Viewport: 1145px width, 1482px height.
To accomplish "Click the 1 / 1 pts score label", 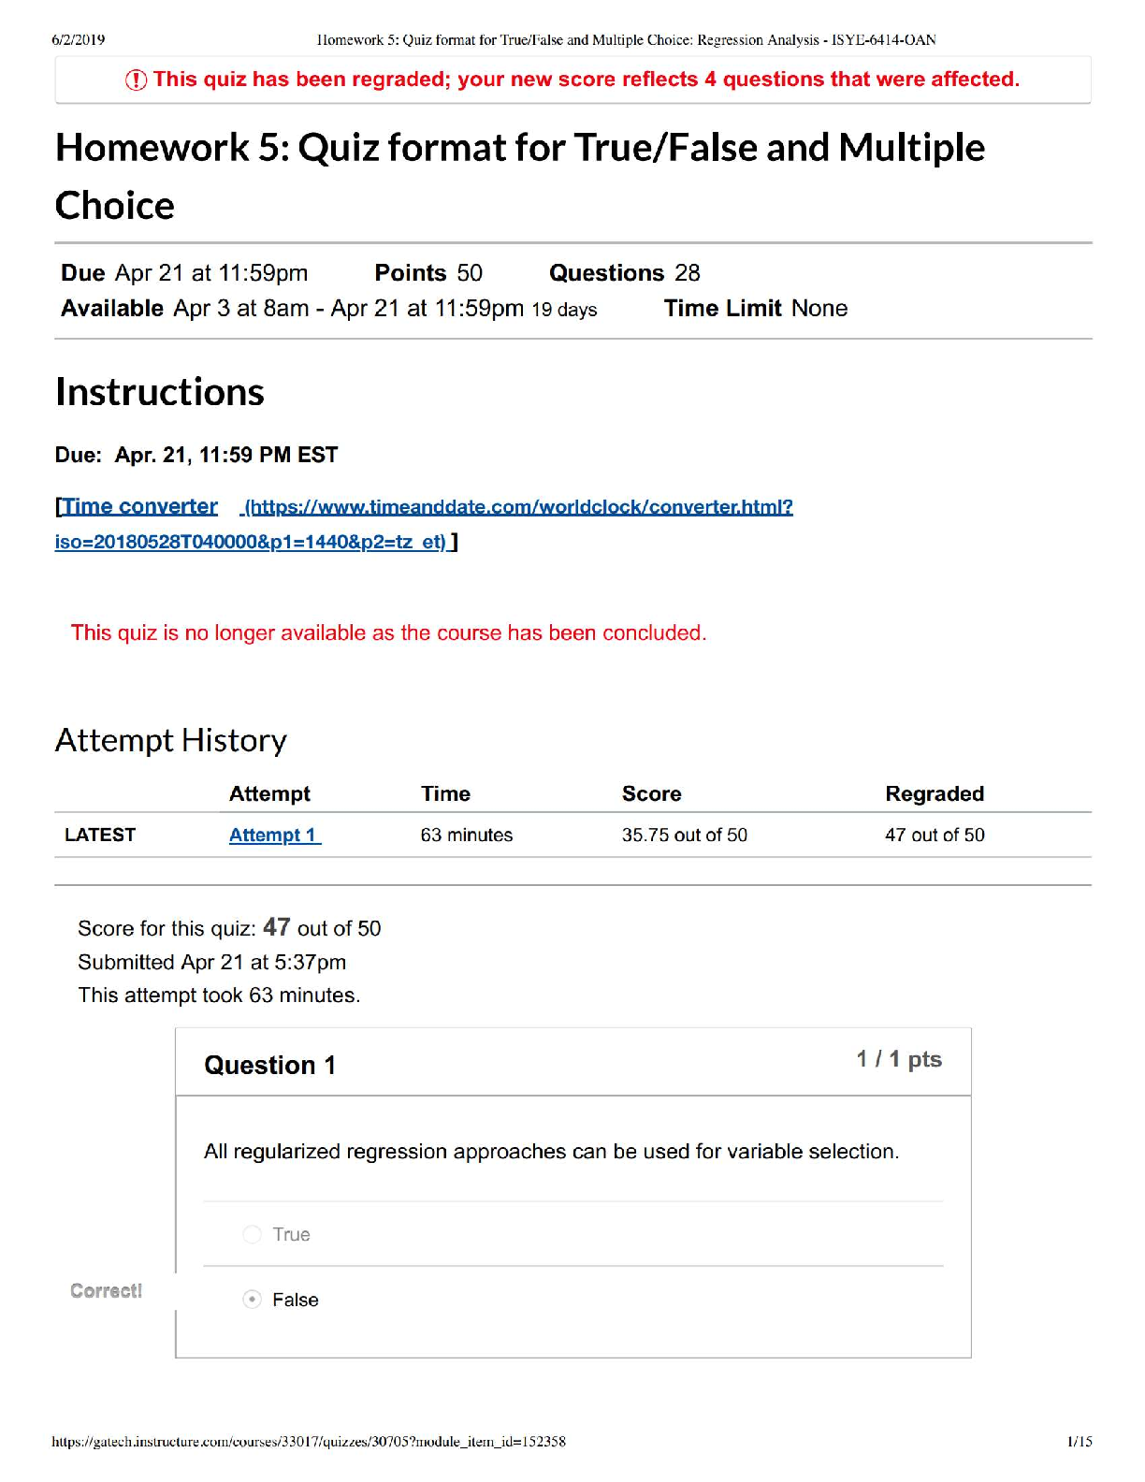I will [898, 1059].
